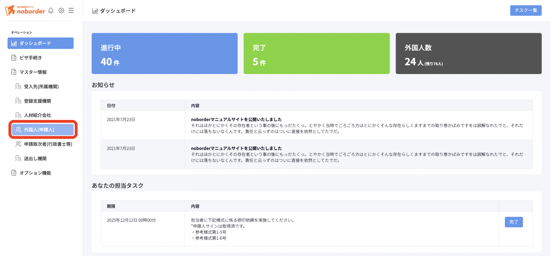Click the green 完了 5件 card
Viewport: 550px width, 256px height.
click(x=316, y=53)
